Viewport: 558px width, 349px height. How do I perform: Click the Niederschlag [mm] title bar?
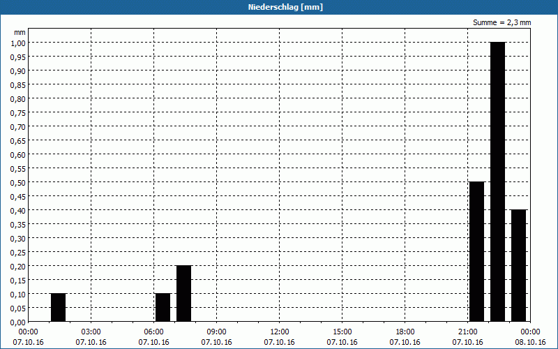[279, 7]
